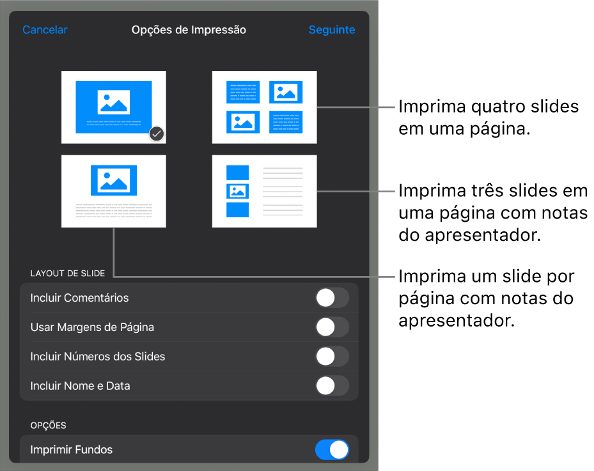594x471 pixels.
Task: Click the checkmark on the selected layout
Action: pyautogui.click(x=156, y=134)
